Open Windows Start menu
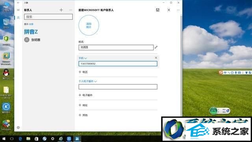252x142 pixels. pos(4,138)
